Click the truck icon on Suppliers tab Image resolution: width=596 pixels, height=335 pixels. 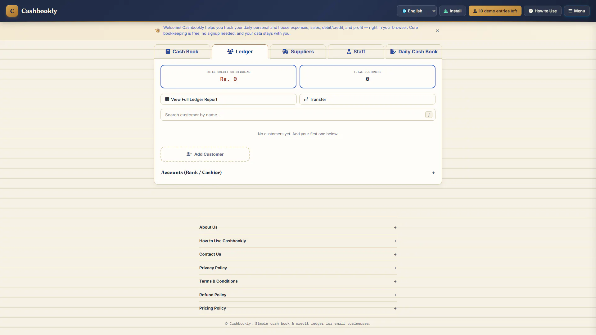285,51
